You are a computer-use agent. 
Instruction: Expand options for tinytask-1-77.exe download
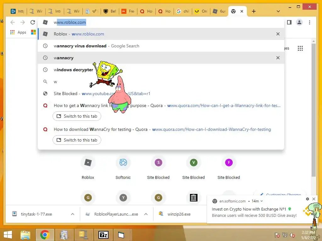(73, 214)
